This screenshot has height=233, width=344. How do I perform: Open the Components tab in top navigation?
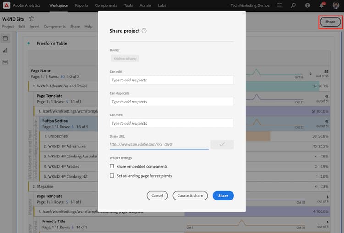point(106,5)
